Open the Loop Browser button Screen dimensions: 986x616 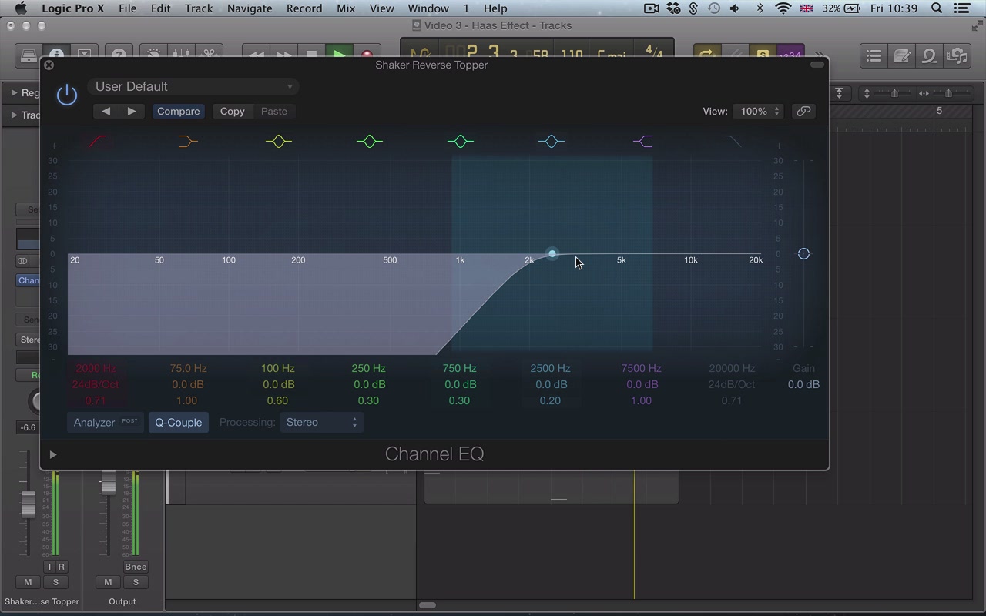click(930, 55)
